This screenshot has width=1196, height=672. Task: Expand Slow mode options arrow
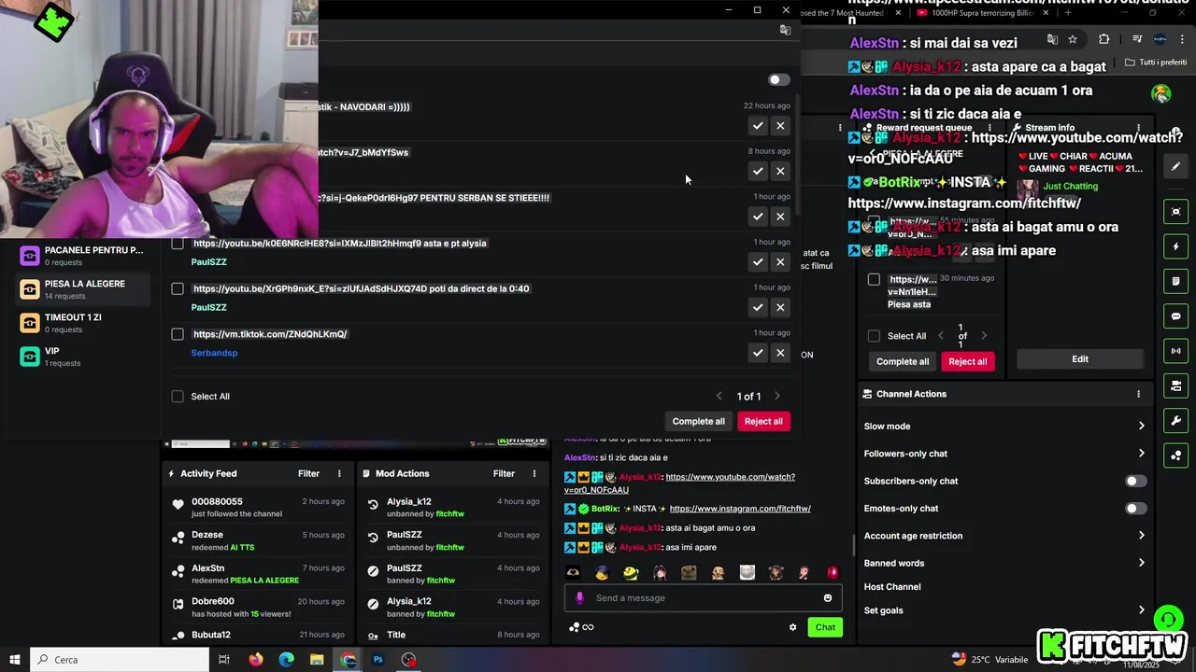tap(1141, 427)
